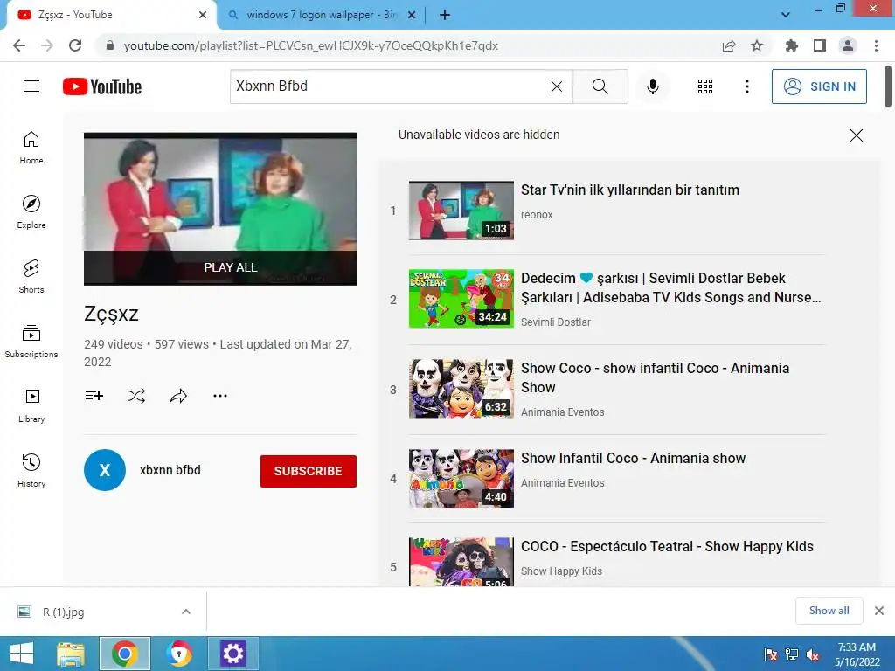Viewport: 895px width, 671px height.
Task: Start voice search with the microphone icon
Action: [652, 86]
